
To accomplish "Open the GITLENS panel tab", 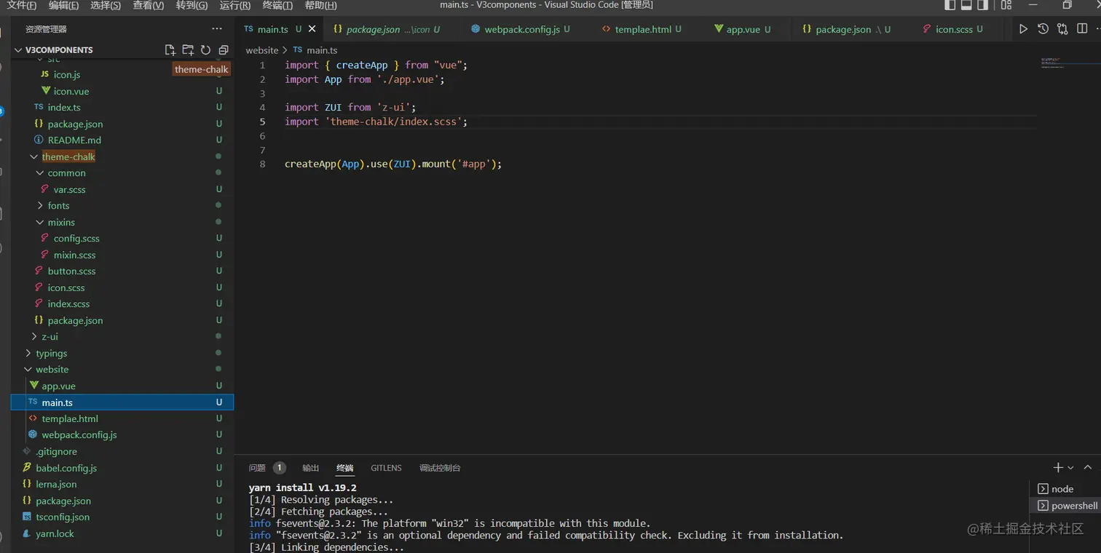I will [x=386, y=468].
